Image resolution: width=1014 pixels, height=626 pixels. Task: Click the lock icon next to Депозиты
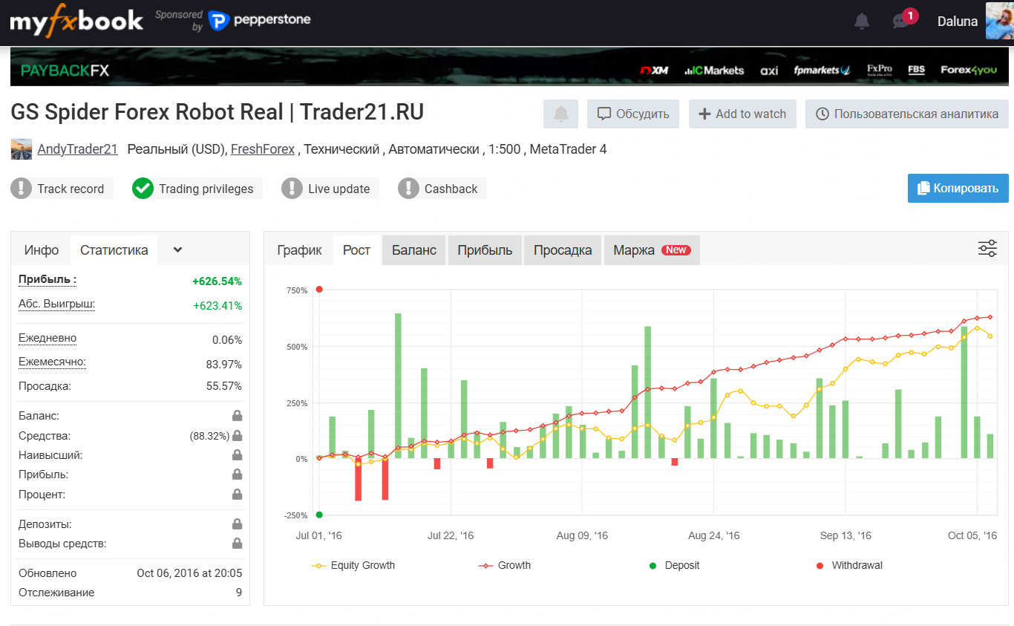(238, 524)
